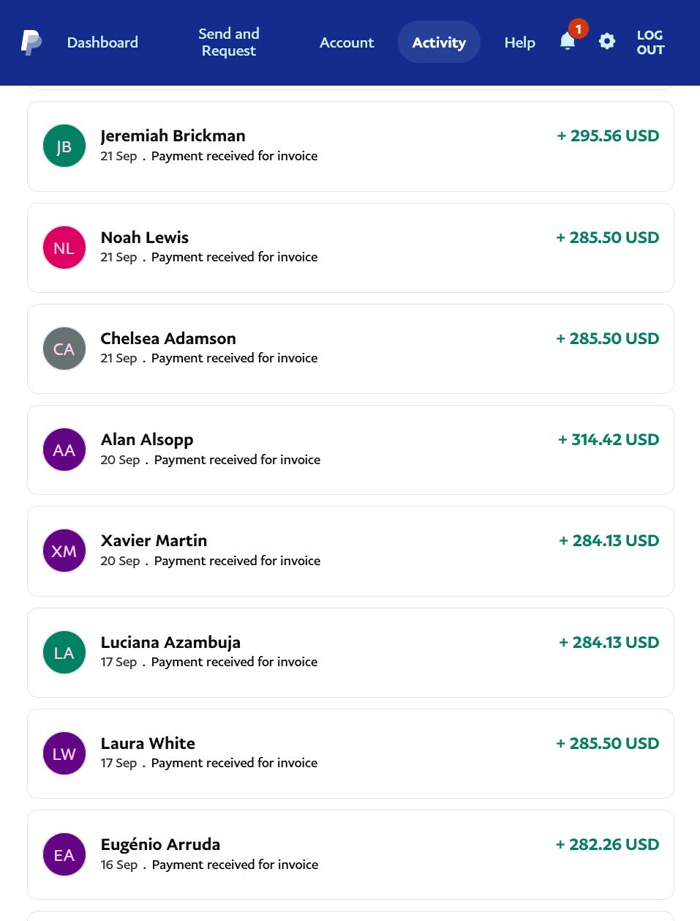Go to the Dashboard menu item
Viewport: 700px width, 921px height.
[x=102, y=42]
